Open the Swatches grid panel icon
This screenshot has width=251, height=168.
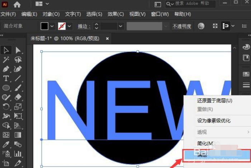click(x=246, y=74)
